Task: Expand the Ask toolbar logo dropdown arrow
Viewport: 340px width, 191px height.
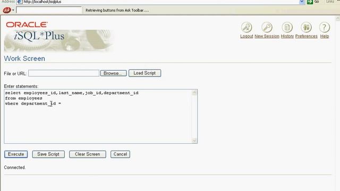Action: coord(13,10)
